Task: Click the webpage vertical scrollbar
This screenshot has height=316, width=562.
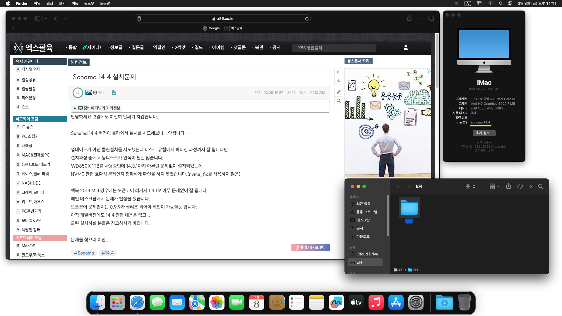Action: pyautogui.click(x=437, y=61)
